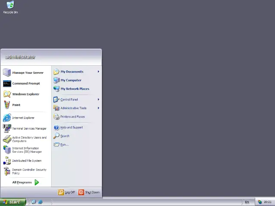The height and width of the screenshot is (206, 275).
Task: Click the taskbar clock showing 20:21
Action: (267, 202)
